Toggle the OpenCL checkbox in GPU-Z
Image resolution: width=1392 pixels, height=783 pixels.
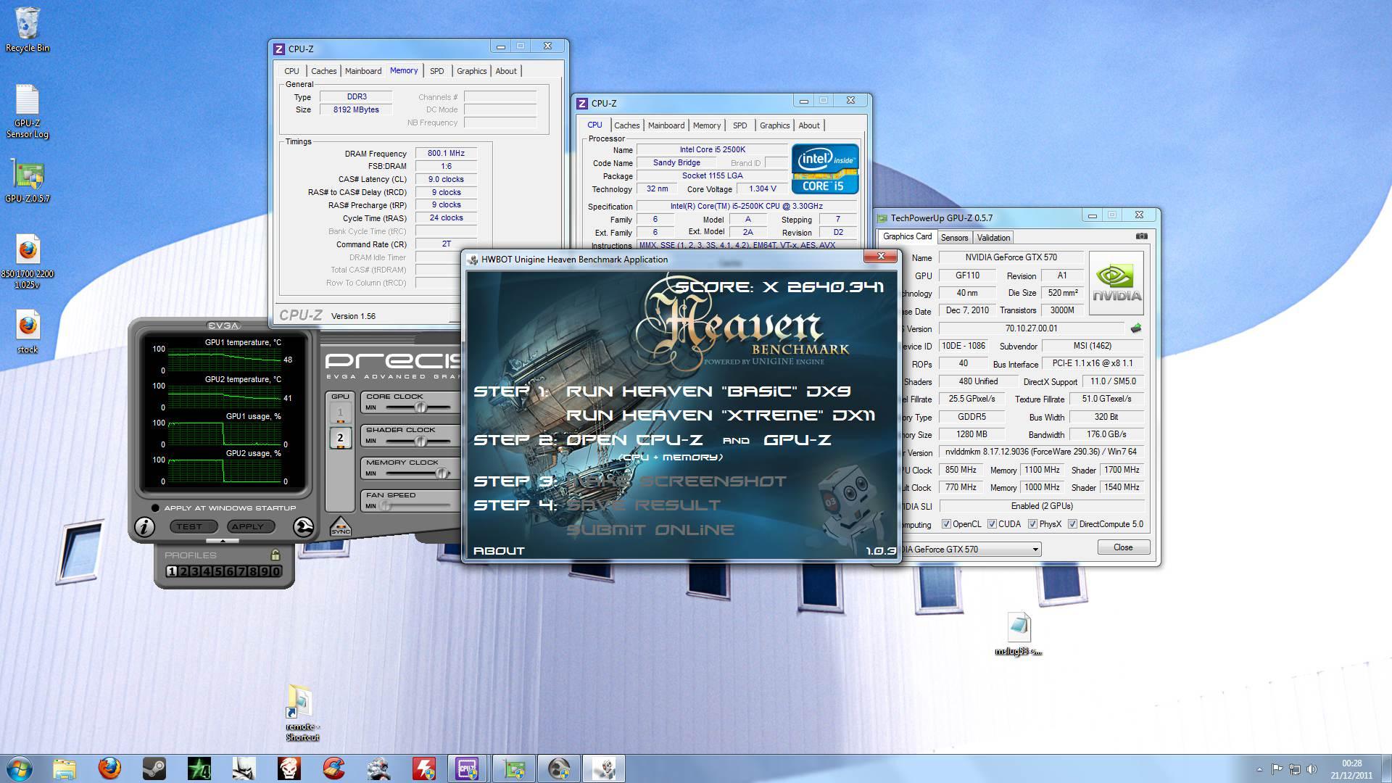click(x=946, y=524)
